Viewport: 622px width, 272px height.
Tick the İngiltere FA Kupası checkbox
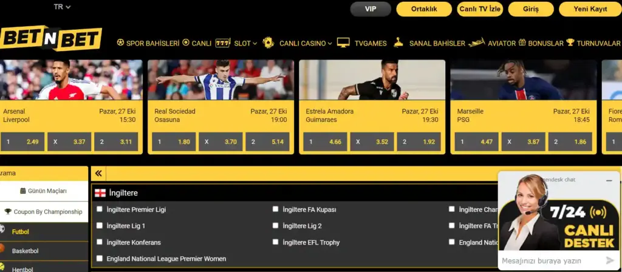click(x=276, y=209)
